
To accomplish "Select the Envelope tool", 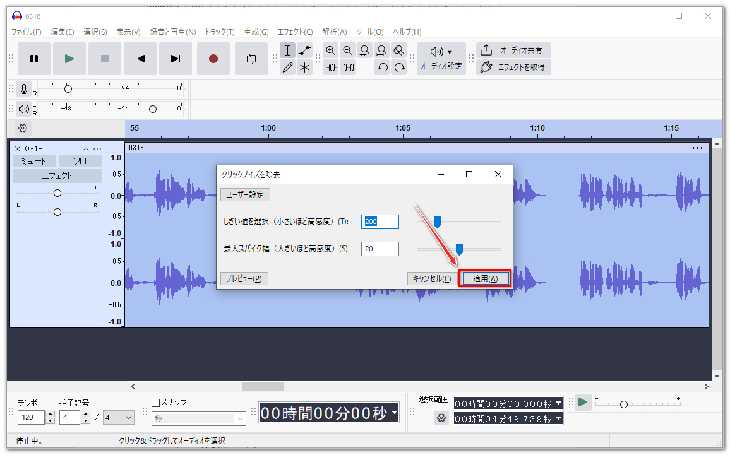I will [x=305, y=50].
